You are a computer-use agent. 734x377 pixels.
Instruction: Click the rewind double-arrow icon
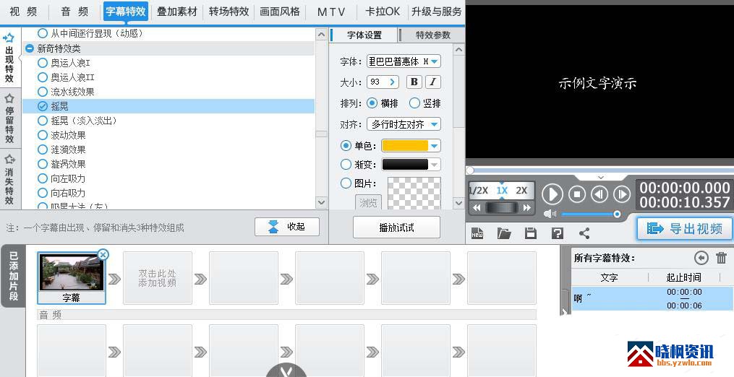point(477,208)
